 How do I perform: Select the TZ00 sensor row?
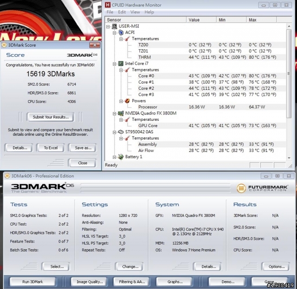point(212,45)
